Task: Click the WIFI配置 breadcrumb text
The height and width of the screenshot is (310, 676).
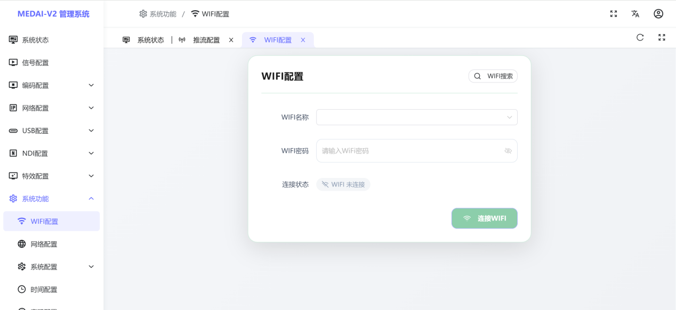Action: (x=215, y=14)
